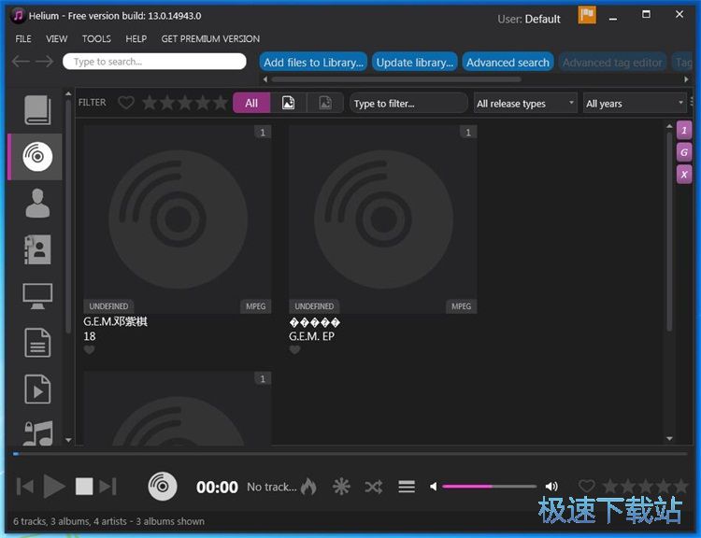Toggle favorite heart in the filter bar
This screenshot has height=538, width=701.
click(126, 103)
